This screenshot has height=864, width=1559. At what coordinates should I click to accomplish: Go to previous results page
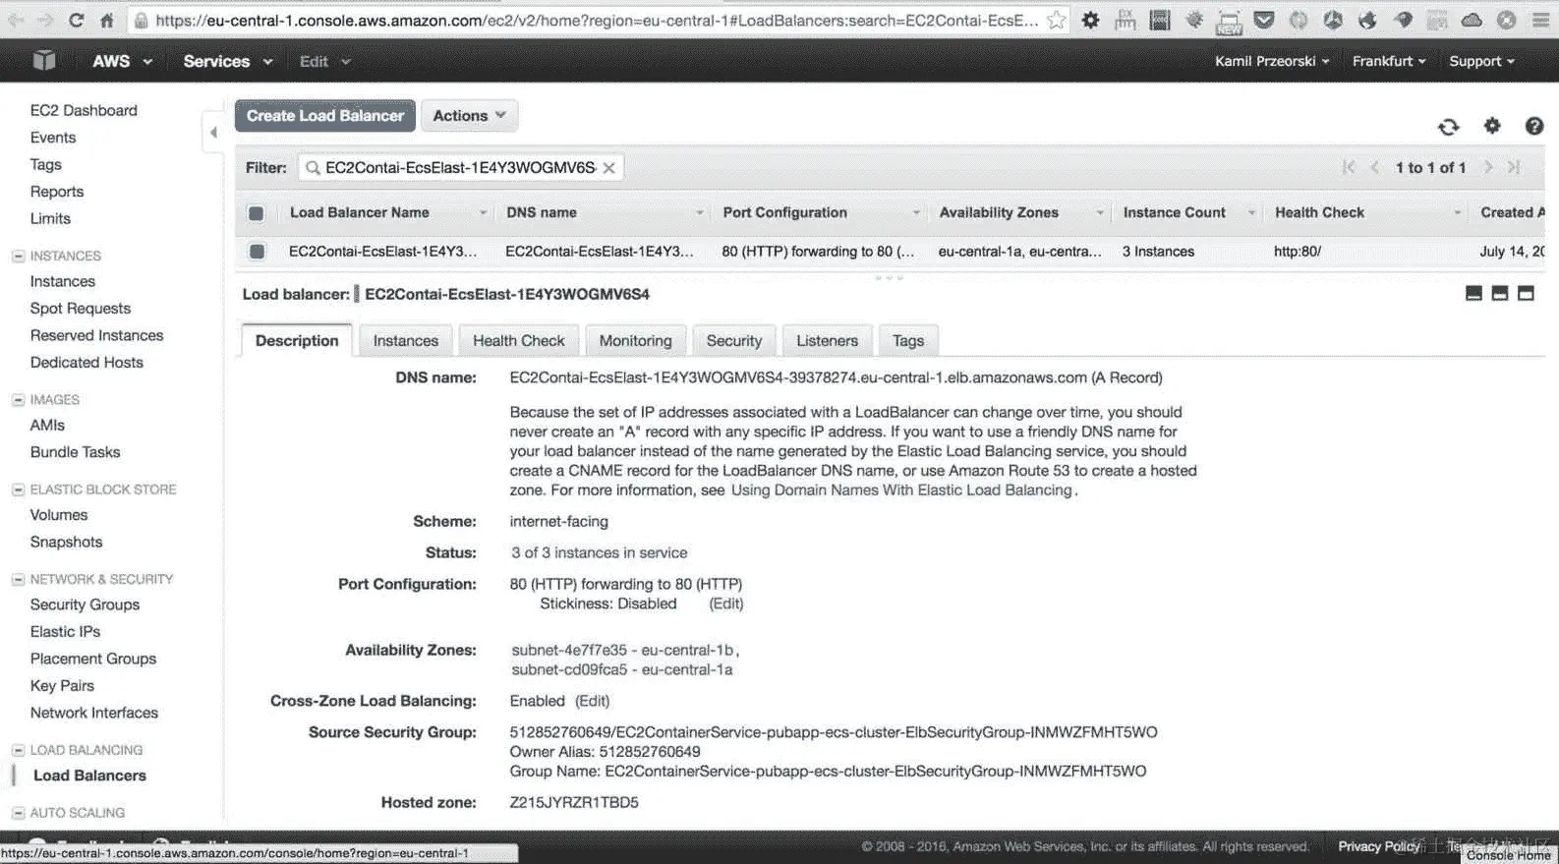(x=1375, y=168)
